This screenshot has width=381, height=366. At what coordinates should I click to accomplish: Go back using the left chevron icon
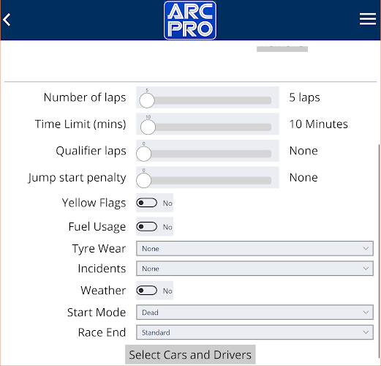tap(7, 20)
